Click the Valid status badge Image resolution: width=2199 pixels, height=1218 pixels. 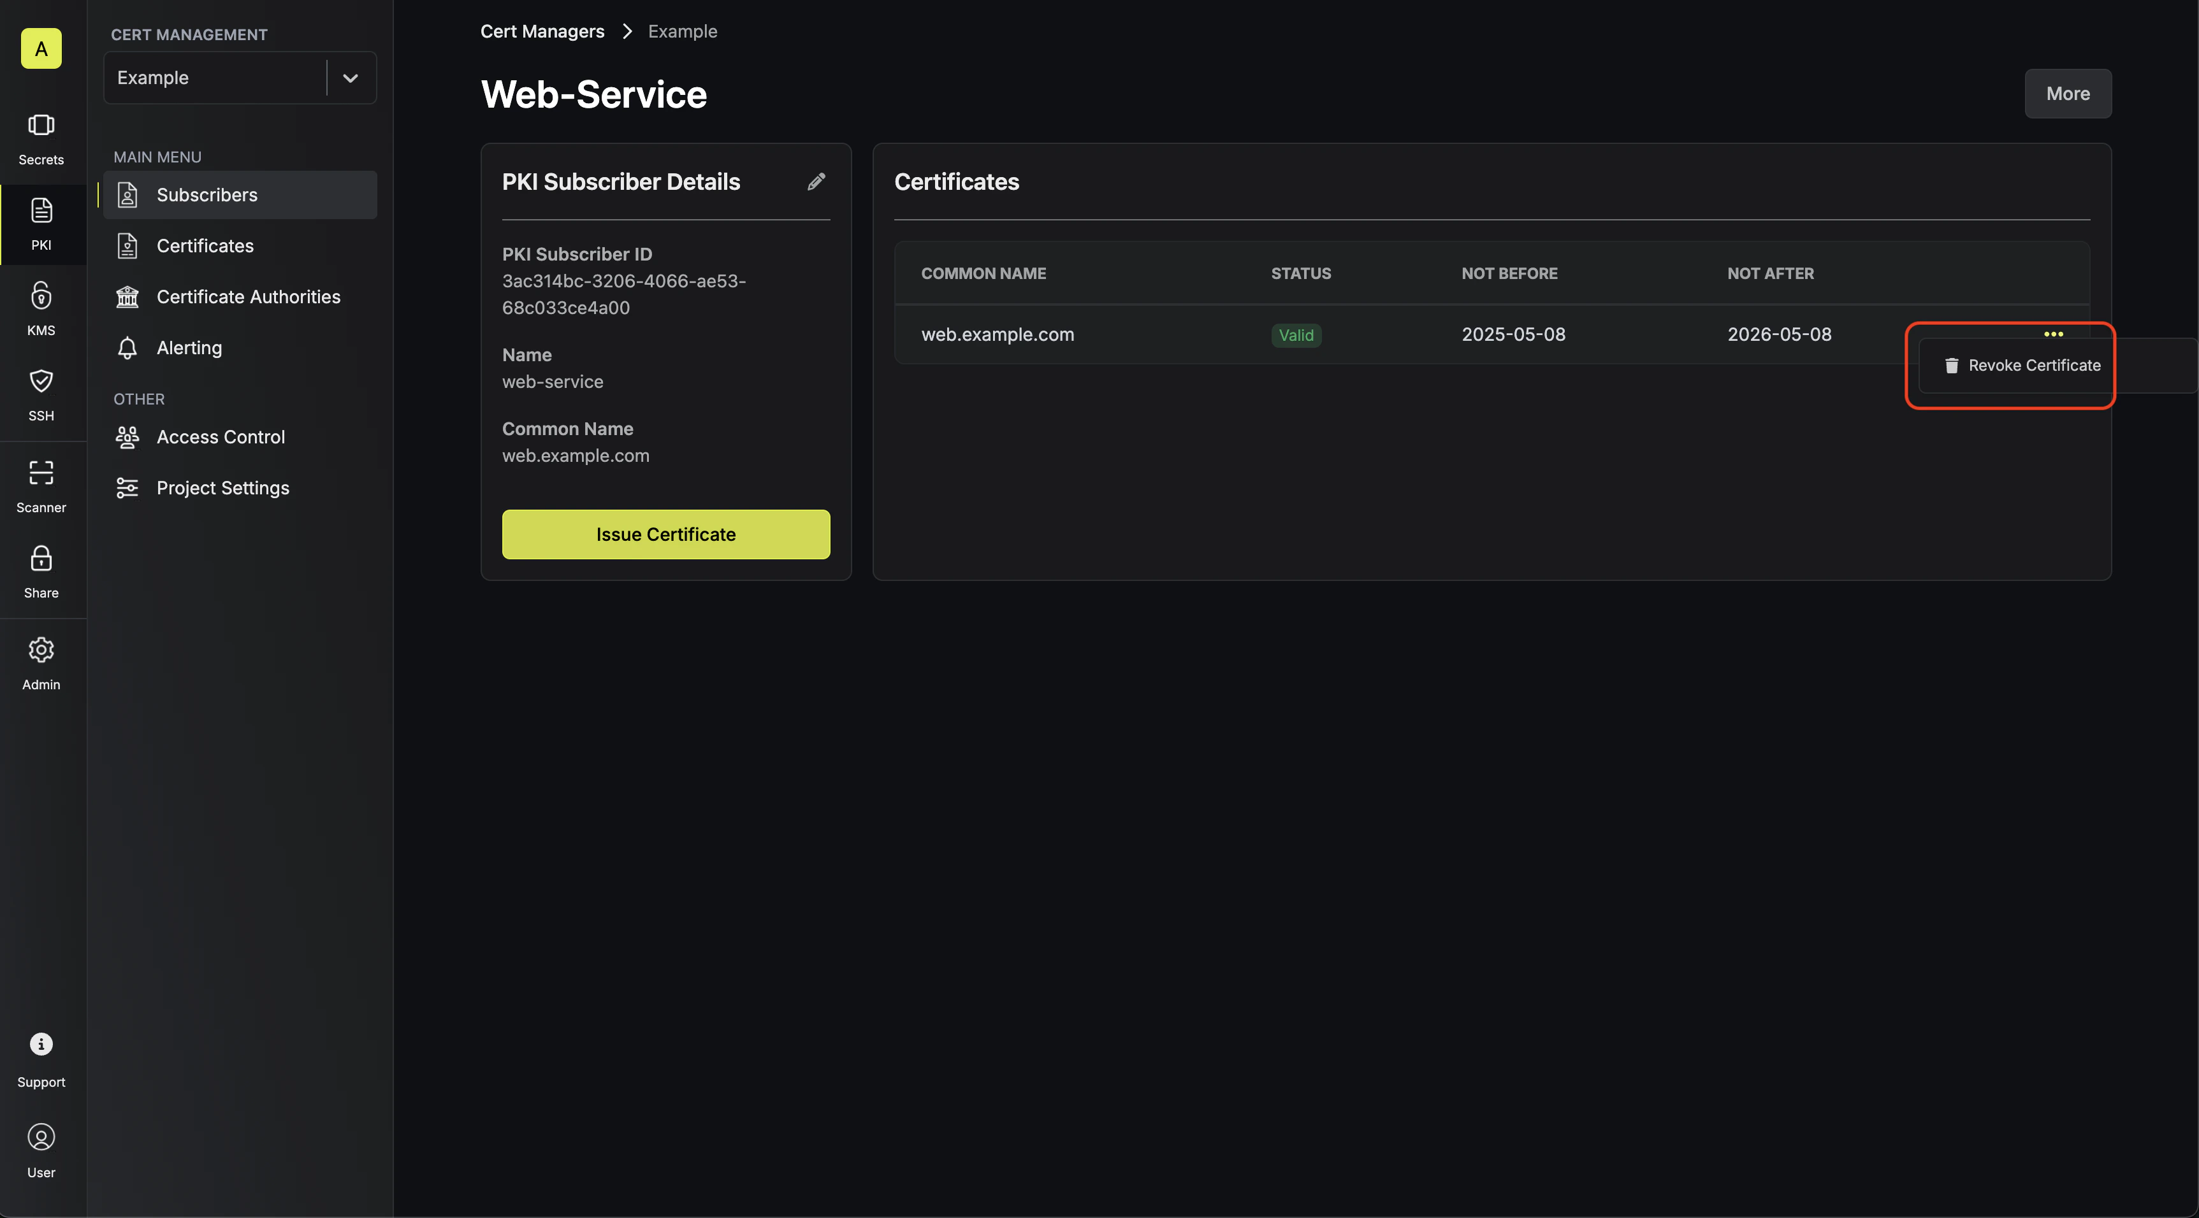1296,335
